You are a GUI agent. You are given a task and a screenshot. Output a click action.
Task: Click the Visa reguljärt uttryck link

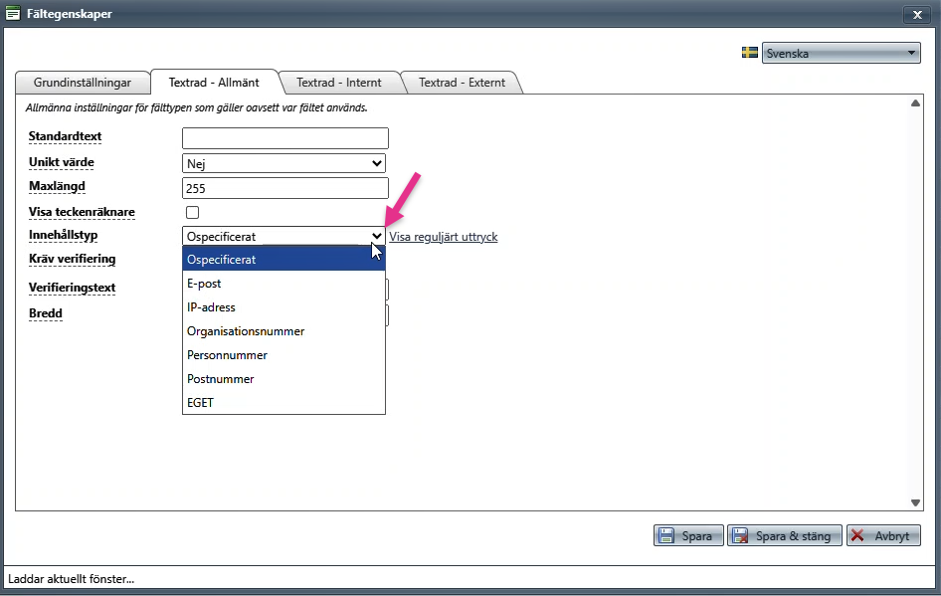click(444, 237)
